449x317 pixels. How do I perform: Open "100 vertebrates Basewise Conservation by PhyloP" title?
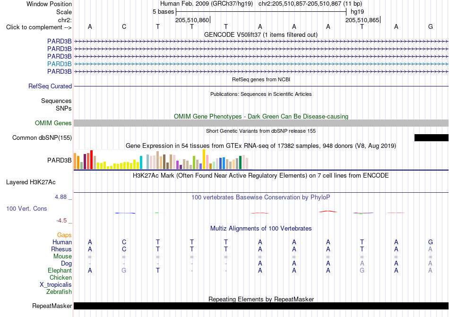click(261, 197)
